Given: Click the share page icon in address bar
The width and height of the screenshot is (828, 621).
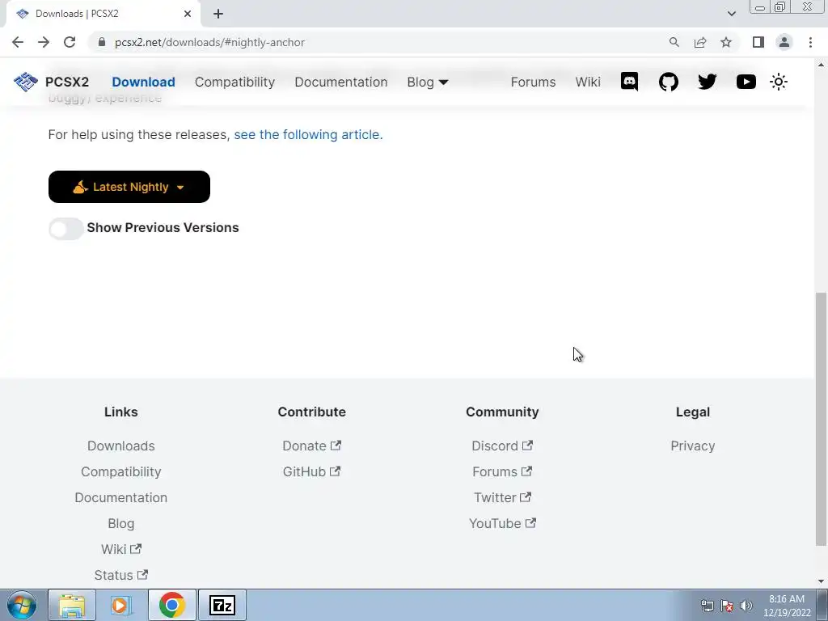Looking at the screenshot, I should (700, 42).
